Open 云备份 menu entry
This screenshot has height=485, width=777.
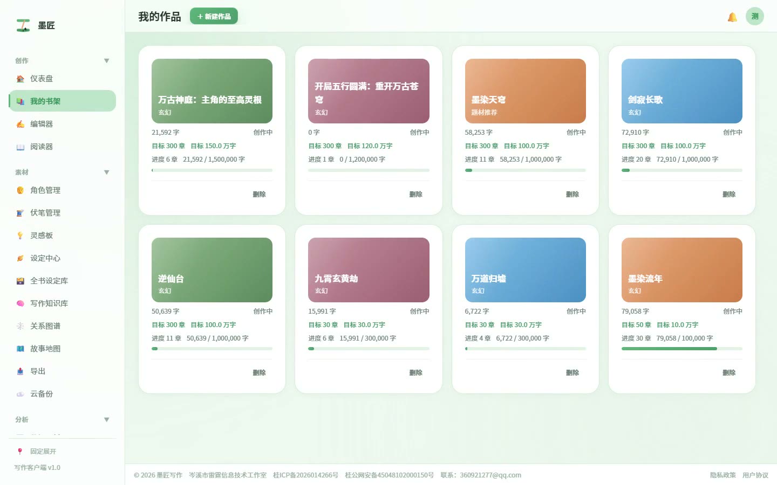click(63, 394)
